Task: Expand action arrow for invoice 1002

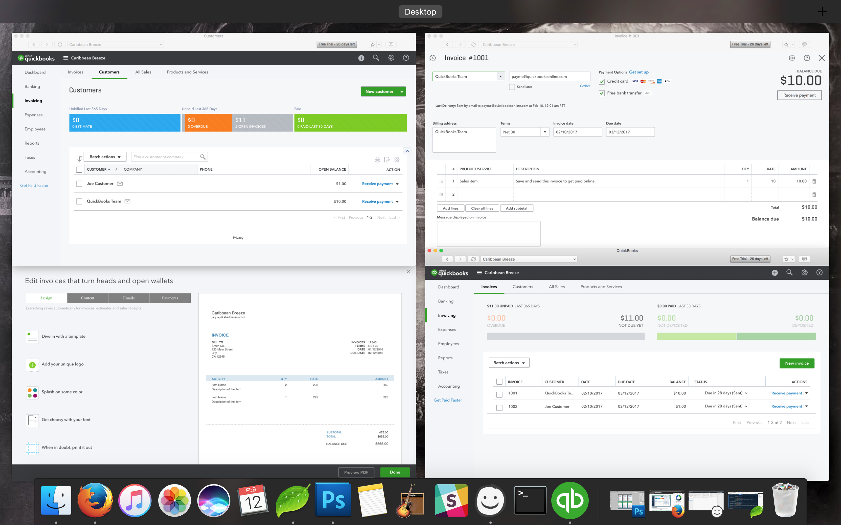Action: point(807,406)
